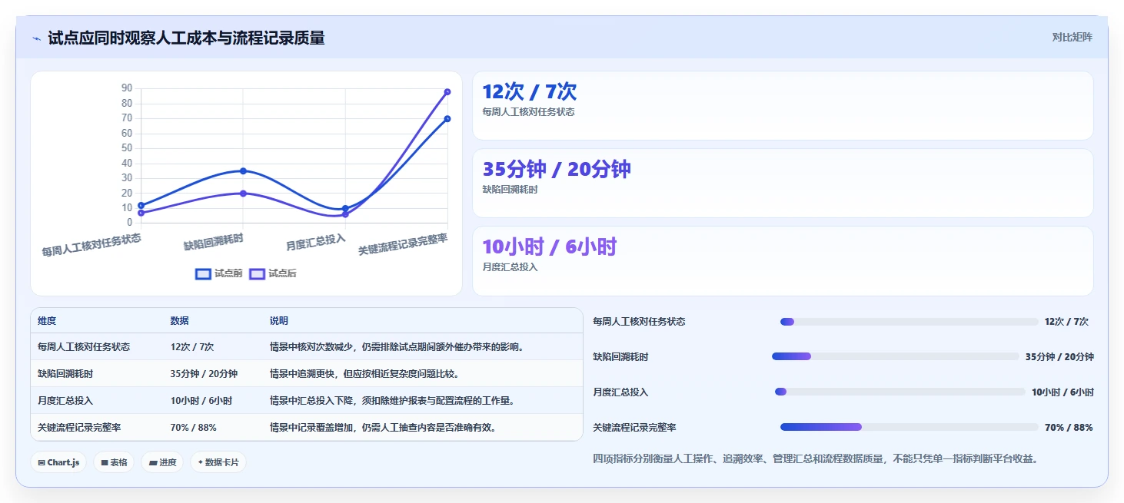
Task: Click progress list label 缺陷回溯耗时
Action: (x=620, y=356)
